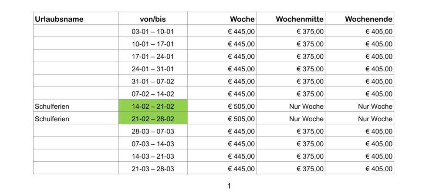Screen dimensions: 446x193
Task: Select the Woche header cell
Action: (222, 18)
